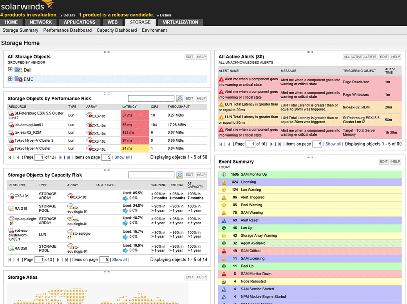Open syd-esx-cluster-rdm-lun05.1 LUN resource
Image resolution: width=407 pixels, height=304 pixels.
pyautogui.click(x=19, y=234)
